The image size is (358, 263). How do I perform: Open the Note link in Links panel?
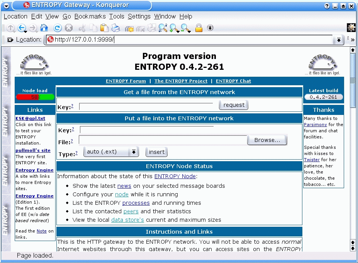tap(42, 231)
